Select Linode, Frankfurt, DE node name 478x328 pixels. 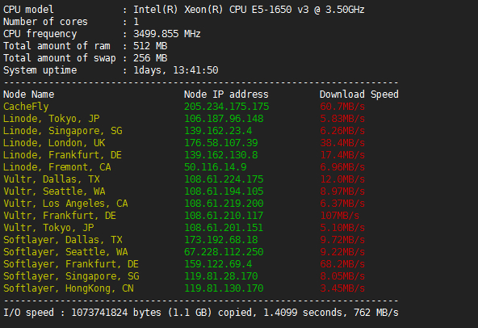pyautogui.click(x=62, y=155)
